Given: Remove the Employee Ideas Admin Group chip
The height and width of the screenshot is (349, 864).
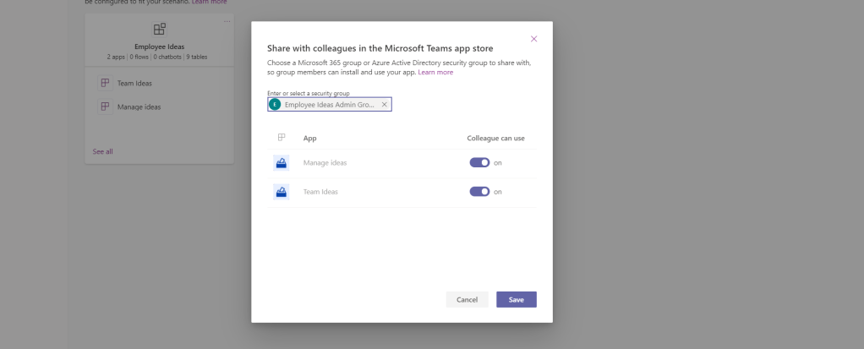Looking at the screenshot, I should coord(384,105).
